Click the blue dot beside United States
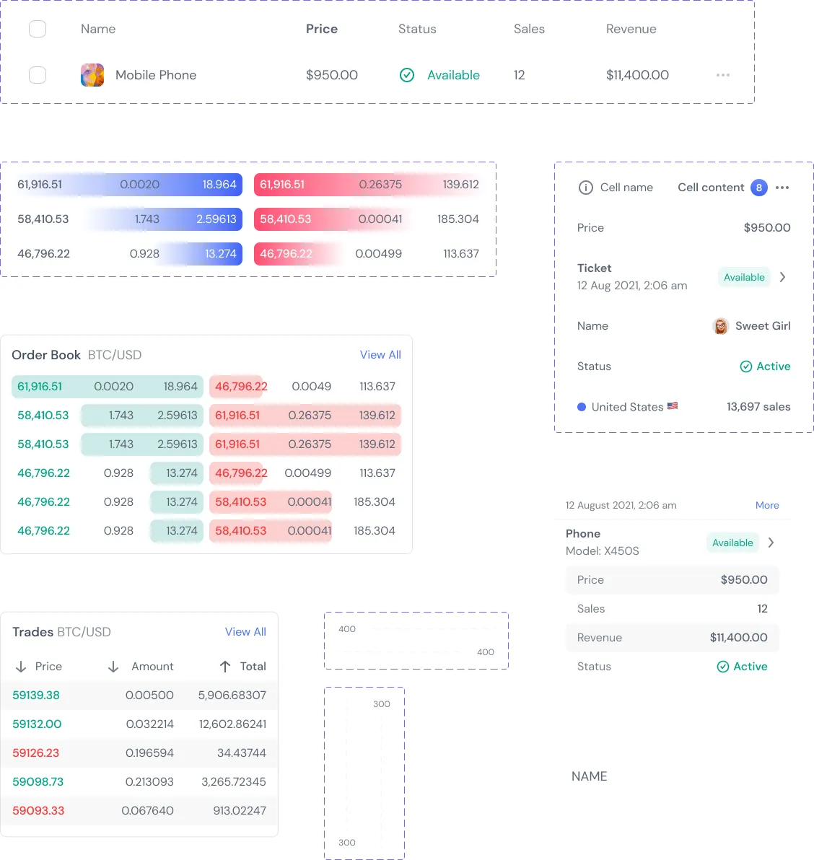This screenshot has width=814, height=860. (582, 407)
